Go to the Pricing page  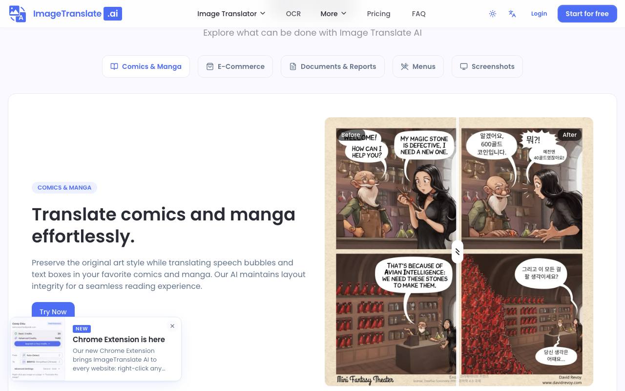378,14
